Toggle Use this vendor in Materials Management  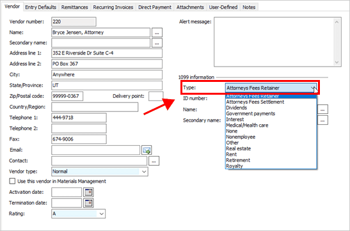click(12, 181)
